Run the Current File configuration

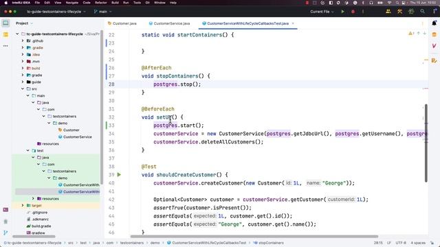pos(342,12)
